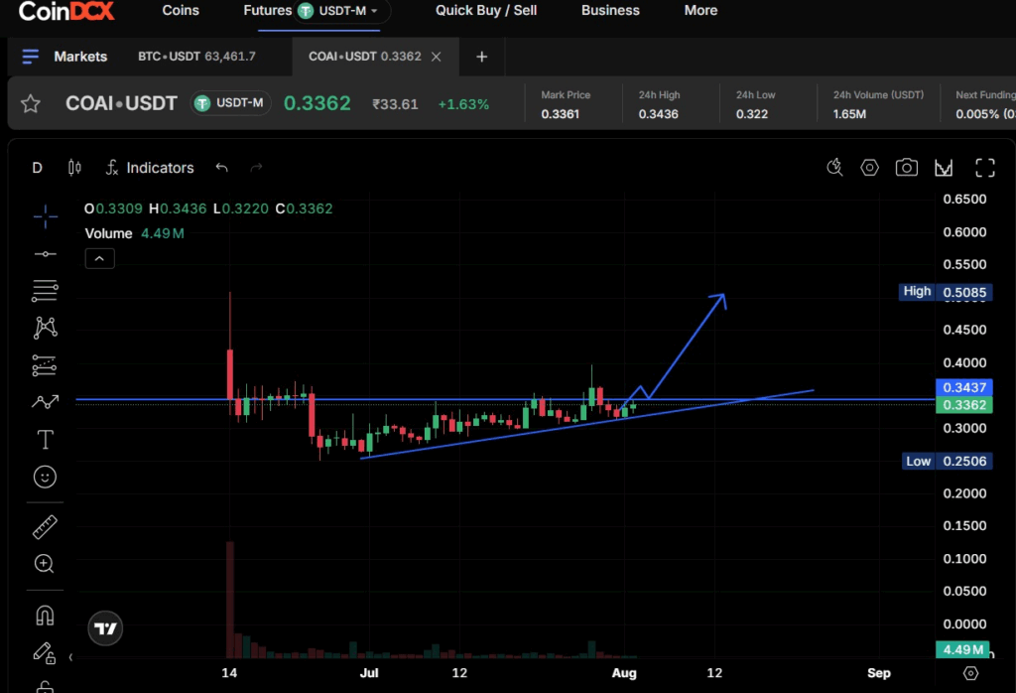Open the emoji sticker tool

[45, 478]
